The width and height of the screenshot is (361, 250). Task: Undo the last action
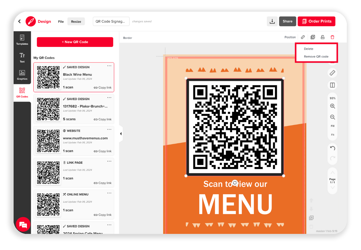point(332,148)
